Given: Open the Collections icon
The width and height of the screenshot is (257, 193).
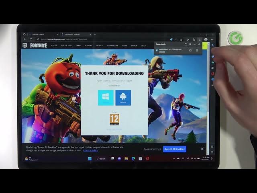Looking at the screenshot, I should pos(194,39).
